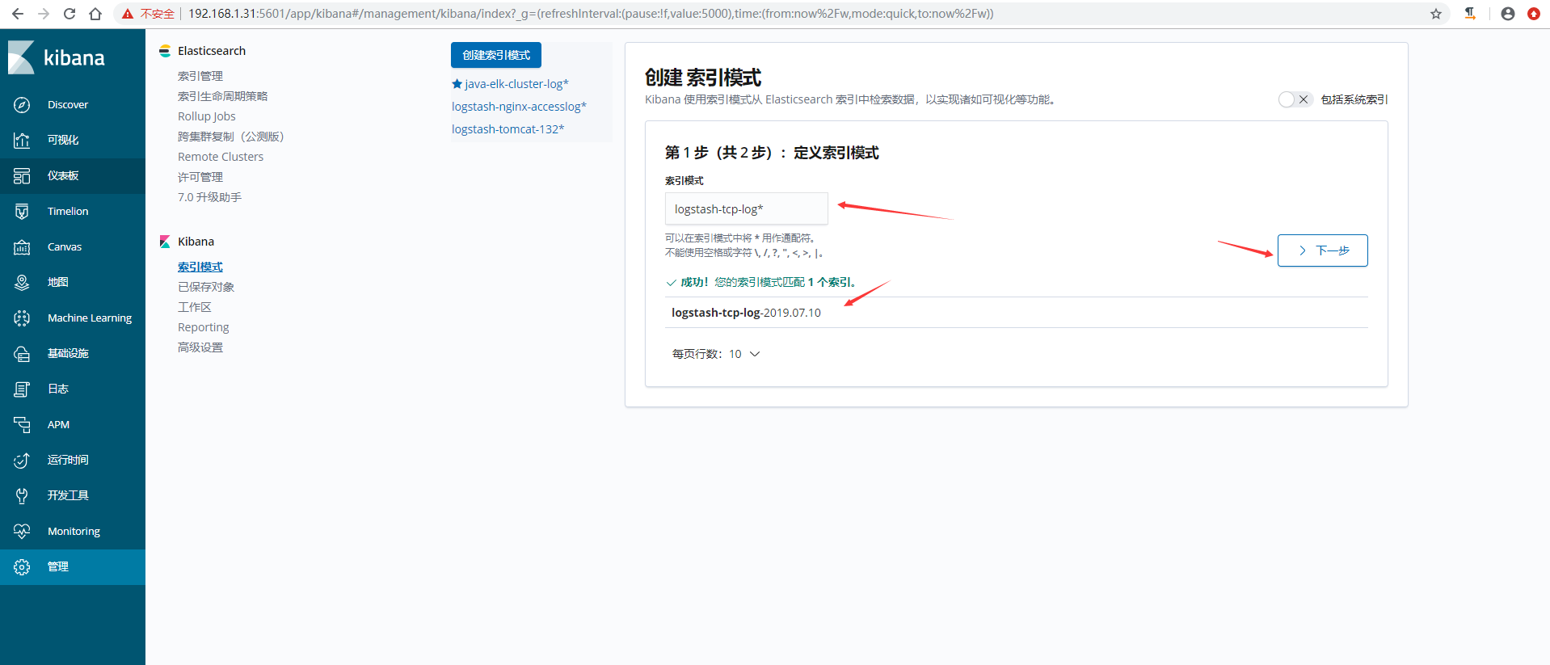The width and height of the screenshot is (1550, 665).
Task: Open logstash-nginx-accesslog* index pattern
Action: click(x=519, y=107)
